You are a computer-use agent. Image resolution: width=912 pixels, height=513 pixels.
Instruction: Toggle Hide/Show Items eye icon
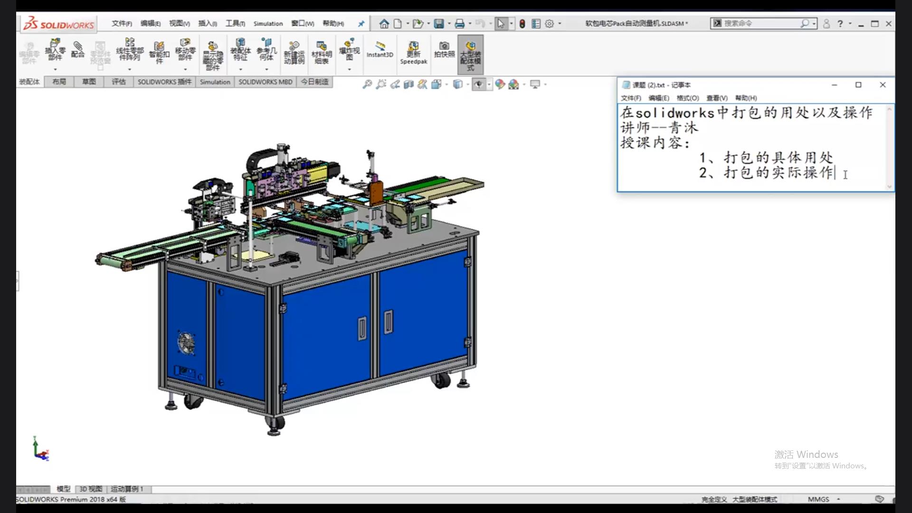coord(479,84)
